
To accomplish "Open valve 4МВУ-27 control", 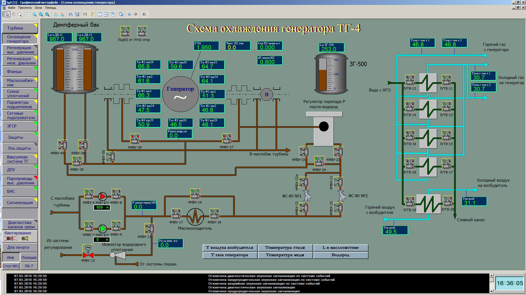I will 227,139.
